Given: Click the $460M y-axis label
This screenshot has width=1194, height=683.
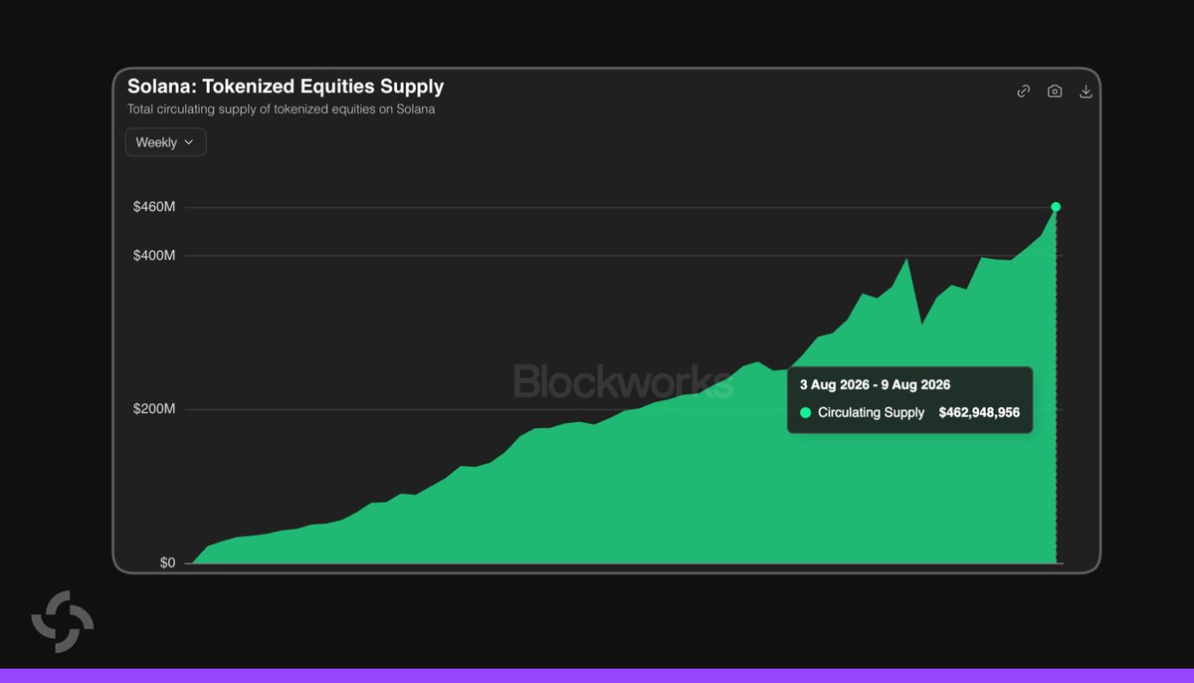Looking at the screenshot, I should pyautogui.click(x=154, y=207).
